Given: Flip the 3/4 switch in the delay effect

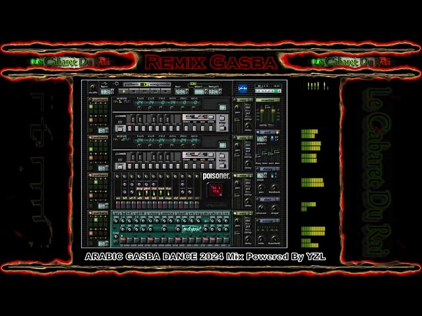Looking at the screenshot, I should click(272, 175).
